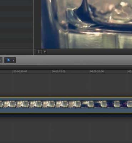
Task: Select the last purple filmstrip frame on the right
Action: [x=123, y=104]
